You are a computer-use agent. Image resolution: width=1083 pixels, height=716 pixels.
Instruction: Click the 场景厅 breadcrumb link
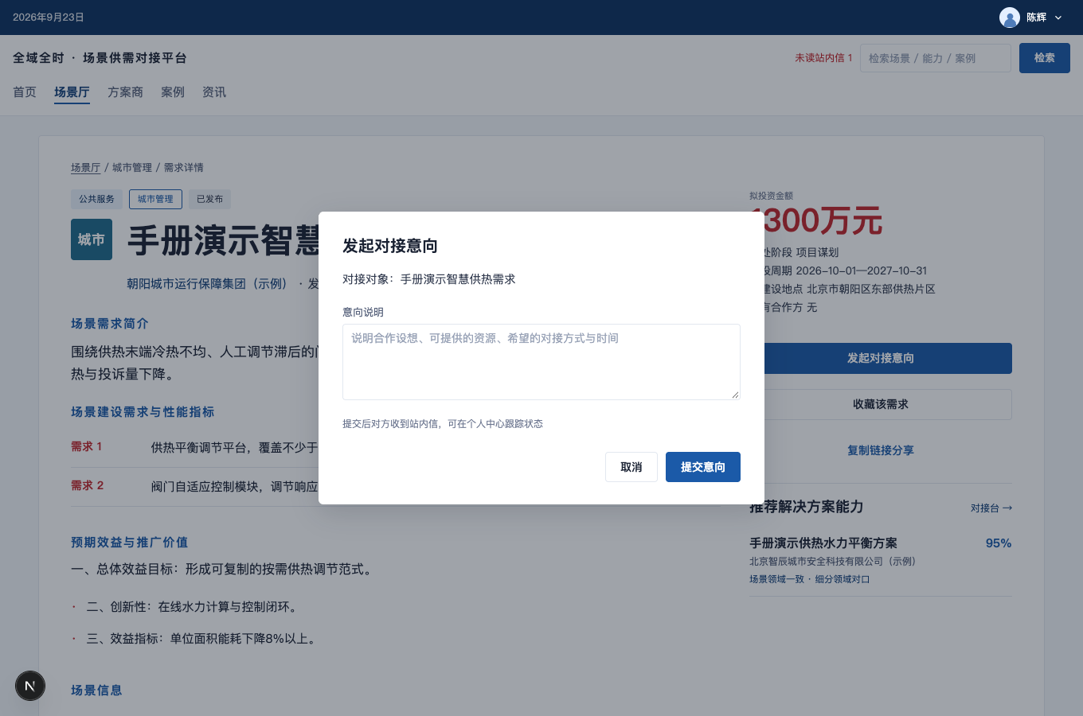click(x=86, y=168)
